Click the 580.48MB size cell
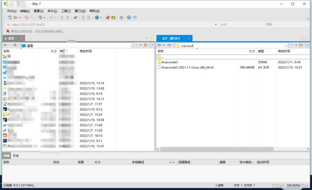 coord(247,68)
